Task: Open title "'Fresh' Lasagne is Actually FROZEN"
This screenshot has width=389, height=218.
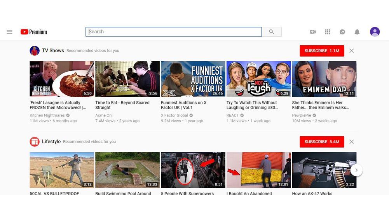Action: pyautogui.click(x=58, y=105)
